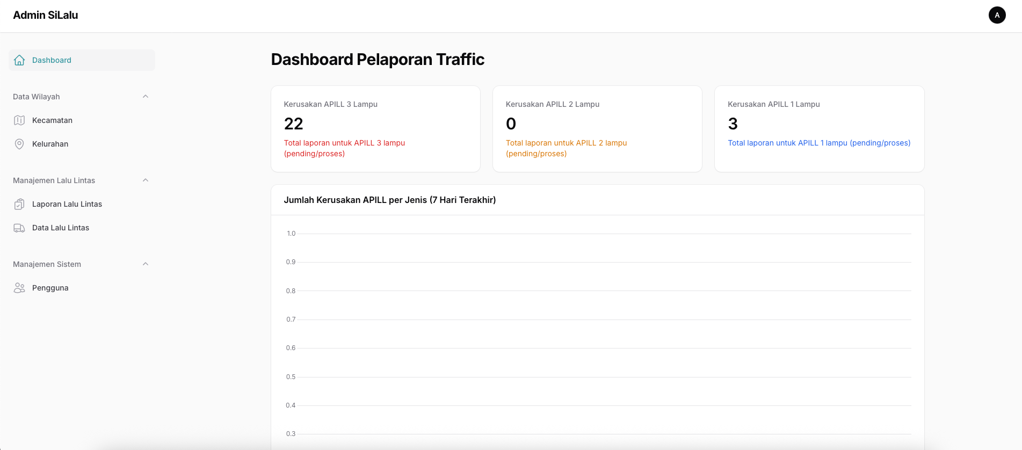Open the user avatar in the header

tap(997, 15)
